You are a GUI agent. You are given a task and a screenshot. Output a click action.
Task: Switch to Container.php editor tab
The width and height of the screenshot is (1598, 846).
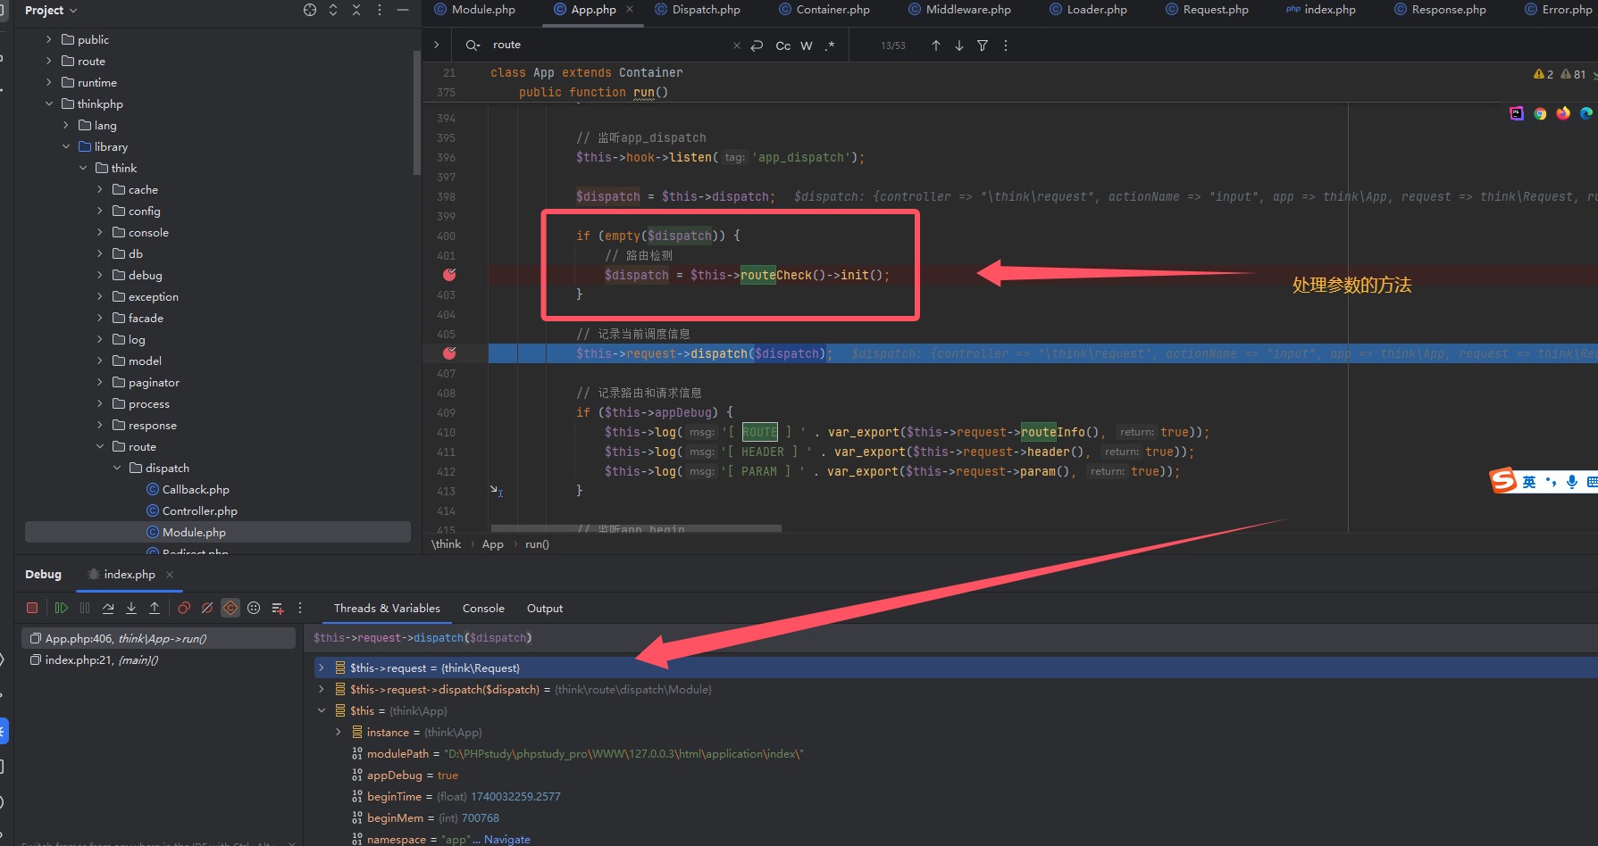[824, 10]
